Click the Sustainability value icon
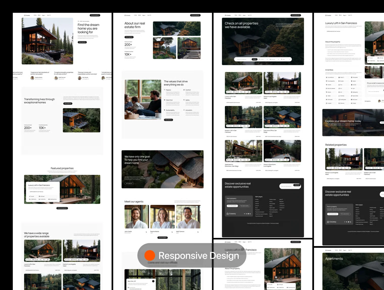The image size is (384, 290). [165, 110]
